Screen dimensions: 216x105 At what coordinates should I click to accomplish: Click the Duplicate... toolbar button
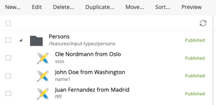pos(100,7)
